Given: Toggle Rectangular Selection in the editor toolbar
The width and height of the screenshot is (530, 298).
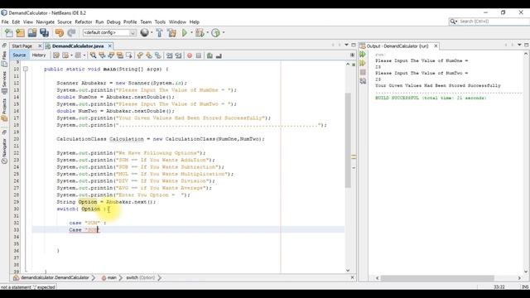Looking at the screenshot, I should [x=129, y=55].
